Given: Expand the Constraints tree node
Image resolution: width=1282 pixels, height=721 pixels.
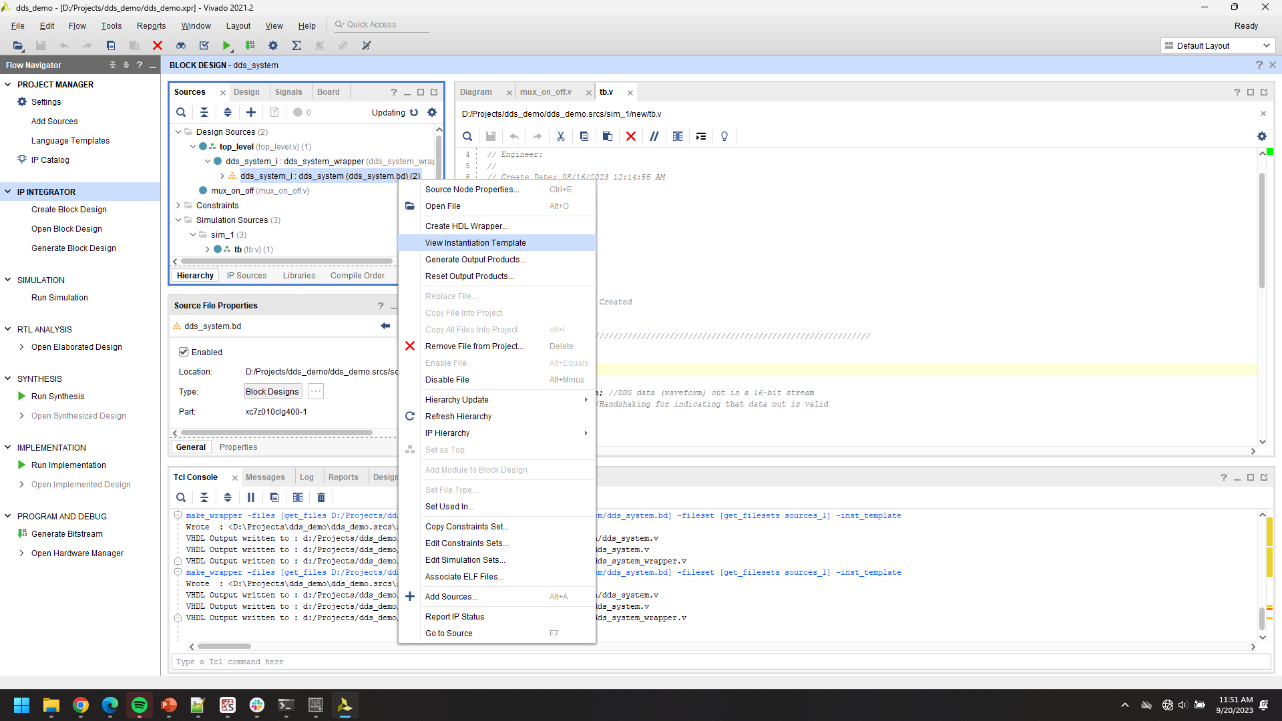Looking at the screenshot, I should (x=178, y=206).
